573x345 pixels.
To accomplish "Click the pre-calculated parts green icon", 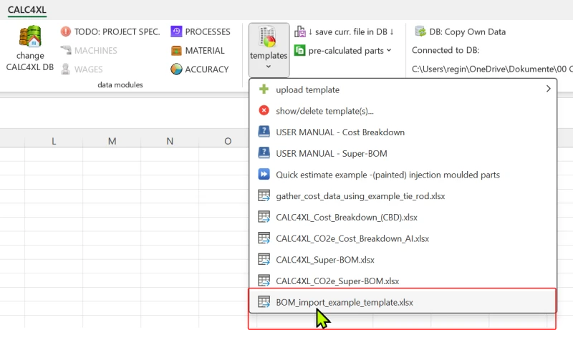I will click(x=299, y=50).
